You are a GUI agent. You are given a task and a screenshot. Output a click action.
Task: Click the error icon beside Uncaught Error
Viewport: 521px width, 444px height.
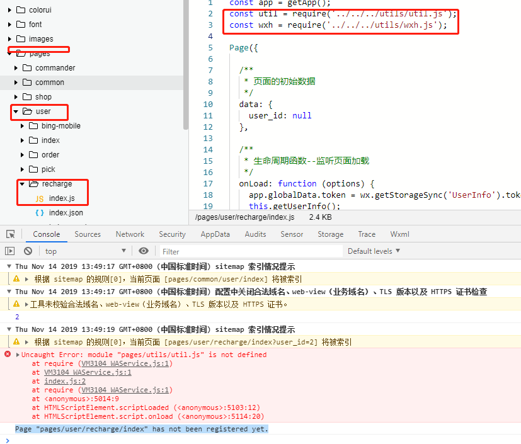[8, 355]
